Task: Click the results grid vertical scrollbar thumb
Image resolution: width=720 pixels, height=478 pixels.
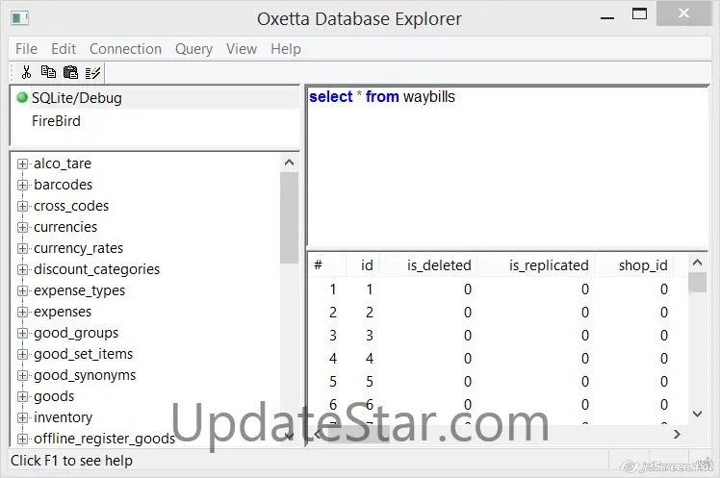Action: pyautogui.click(x=698, y=282)
